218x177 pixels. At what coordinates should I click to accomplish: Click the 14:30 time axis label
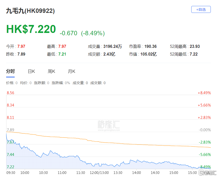pos(155,173)
